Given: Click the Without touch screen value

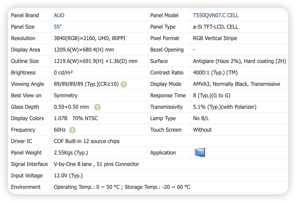Looking at the screenshot, I should click(x=202, y=130).
